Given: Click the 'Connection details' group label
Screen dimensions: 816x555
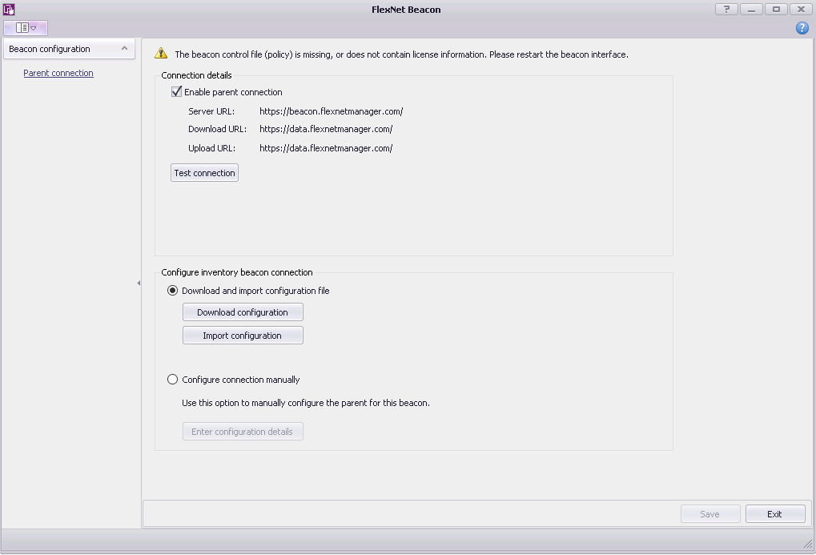Looking at the screenshot, I should point(197,75).
